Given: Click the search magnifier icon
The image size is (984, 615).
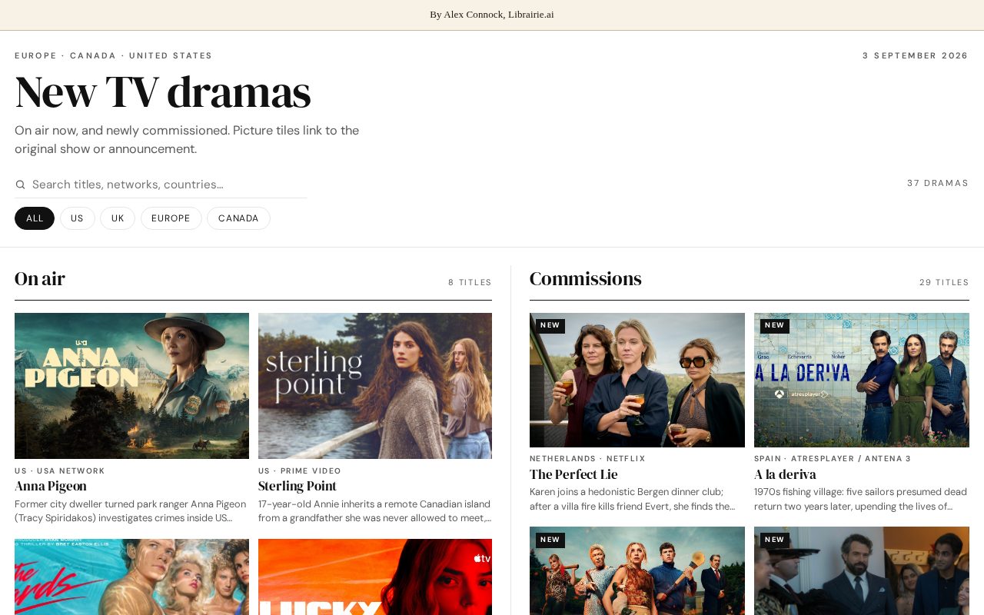Looking at the screenshot, I should click(x=20, y=184).
